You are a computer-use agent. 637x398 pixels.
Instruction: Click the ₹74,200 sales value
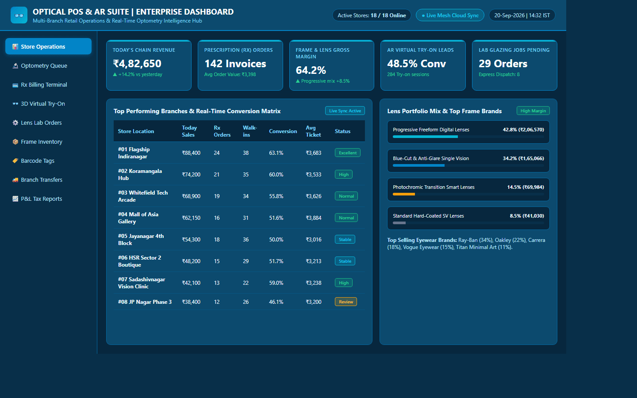click(191, 175)
